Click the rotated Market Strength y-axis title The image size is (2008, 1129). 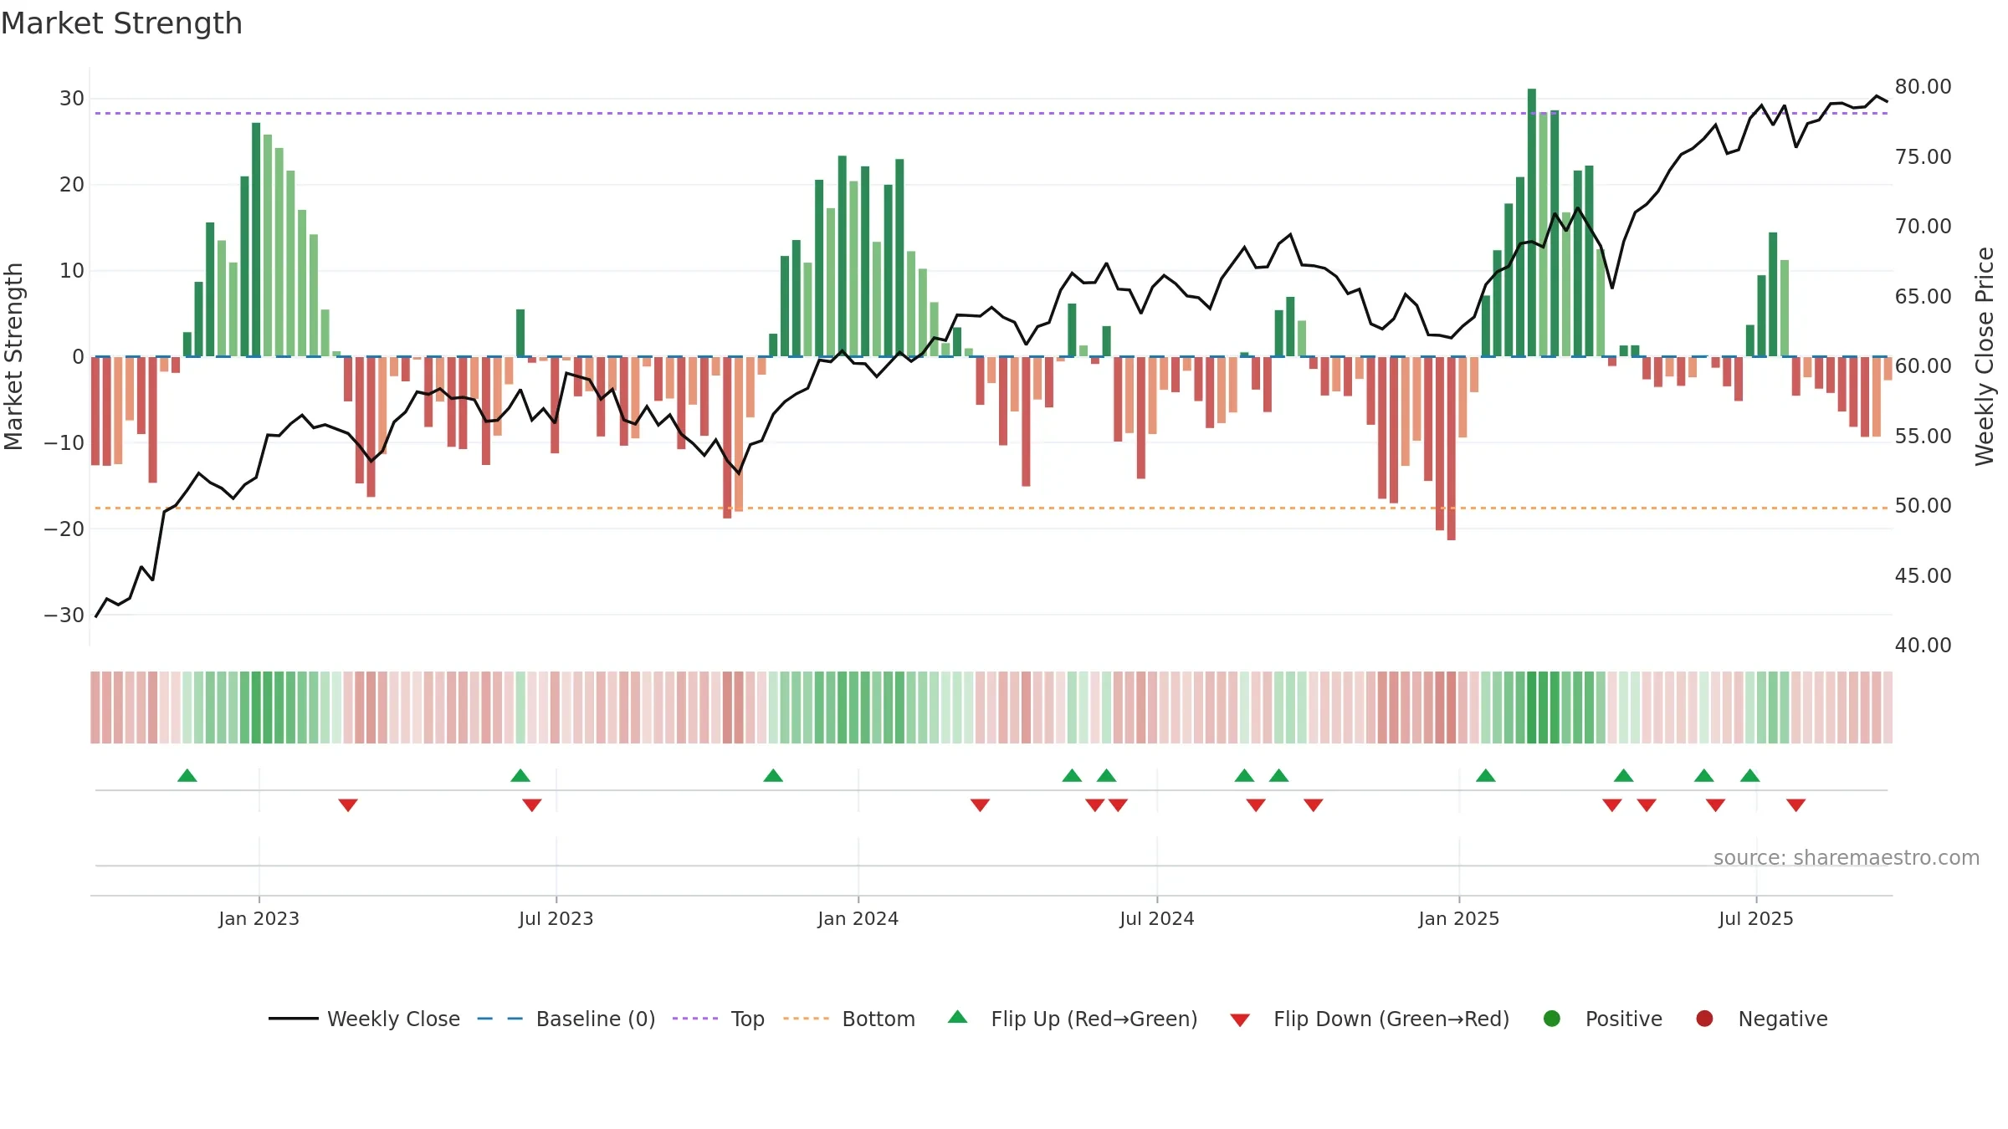pos(13,356)
